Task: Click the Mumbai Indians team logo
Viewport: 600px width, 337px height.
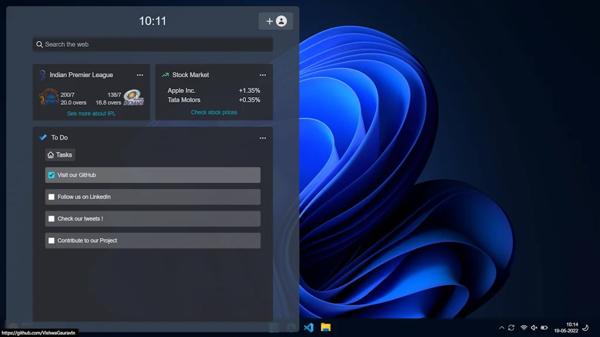Action: (134, 98)
